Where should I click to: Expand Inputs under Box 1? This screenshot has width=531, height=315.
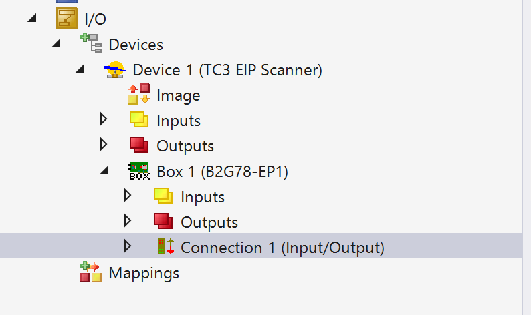(x=128, y=196)
